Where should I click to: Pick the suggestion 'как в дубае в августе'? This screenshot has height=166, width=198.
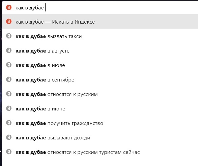tap(100, 51)
